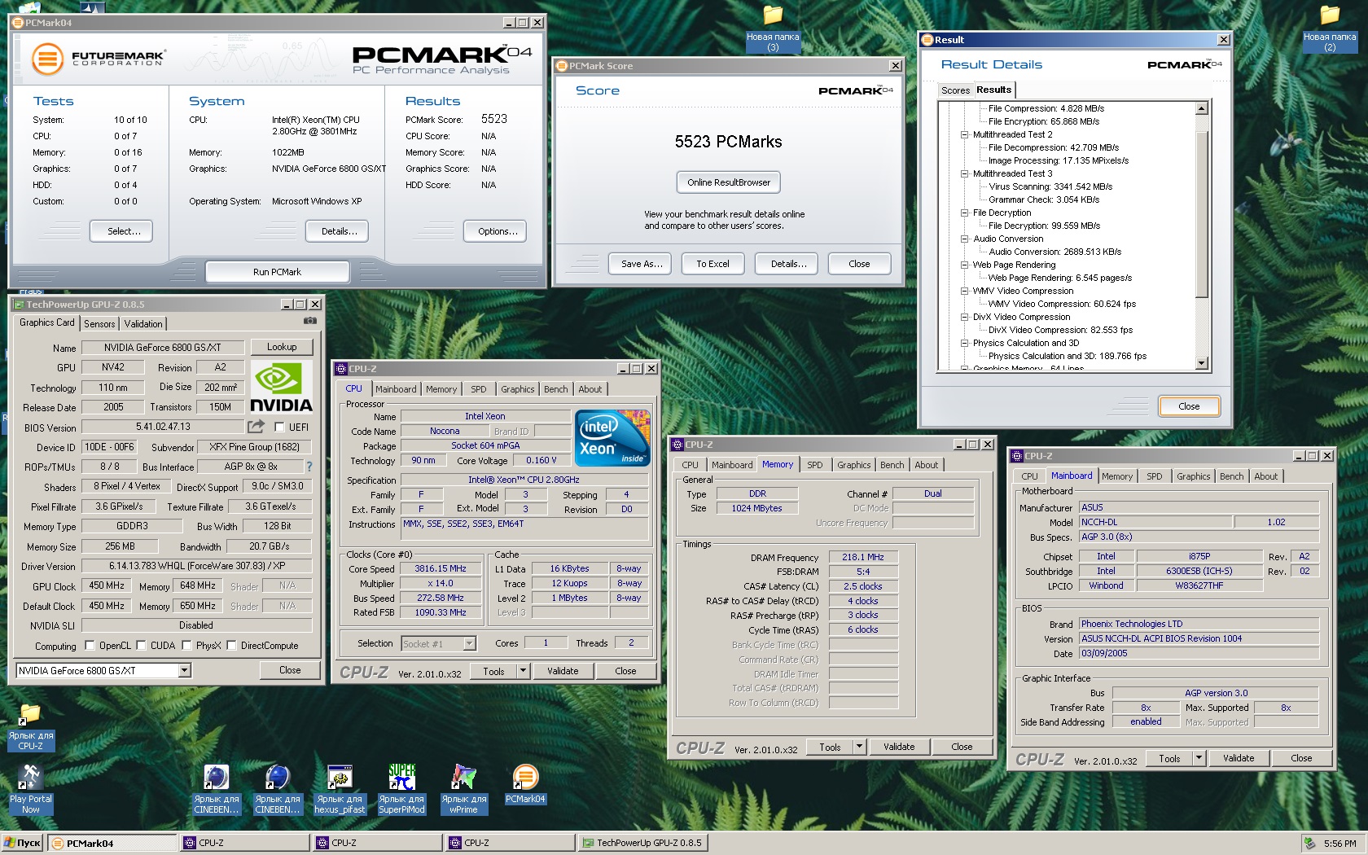Image resolution: width=1368 pixels, height=855 pixels.
Task: Click the Futuremark orange logo in PCMark04
Action: coord(47,59)
